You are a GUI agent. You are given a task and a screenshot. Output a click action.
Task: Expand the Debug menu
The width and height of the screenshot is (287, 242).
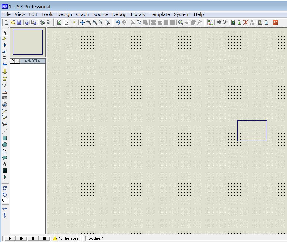pos(119,14)
